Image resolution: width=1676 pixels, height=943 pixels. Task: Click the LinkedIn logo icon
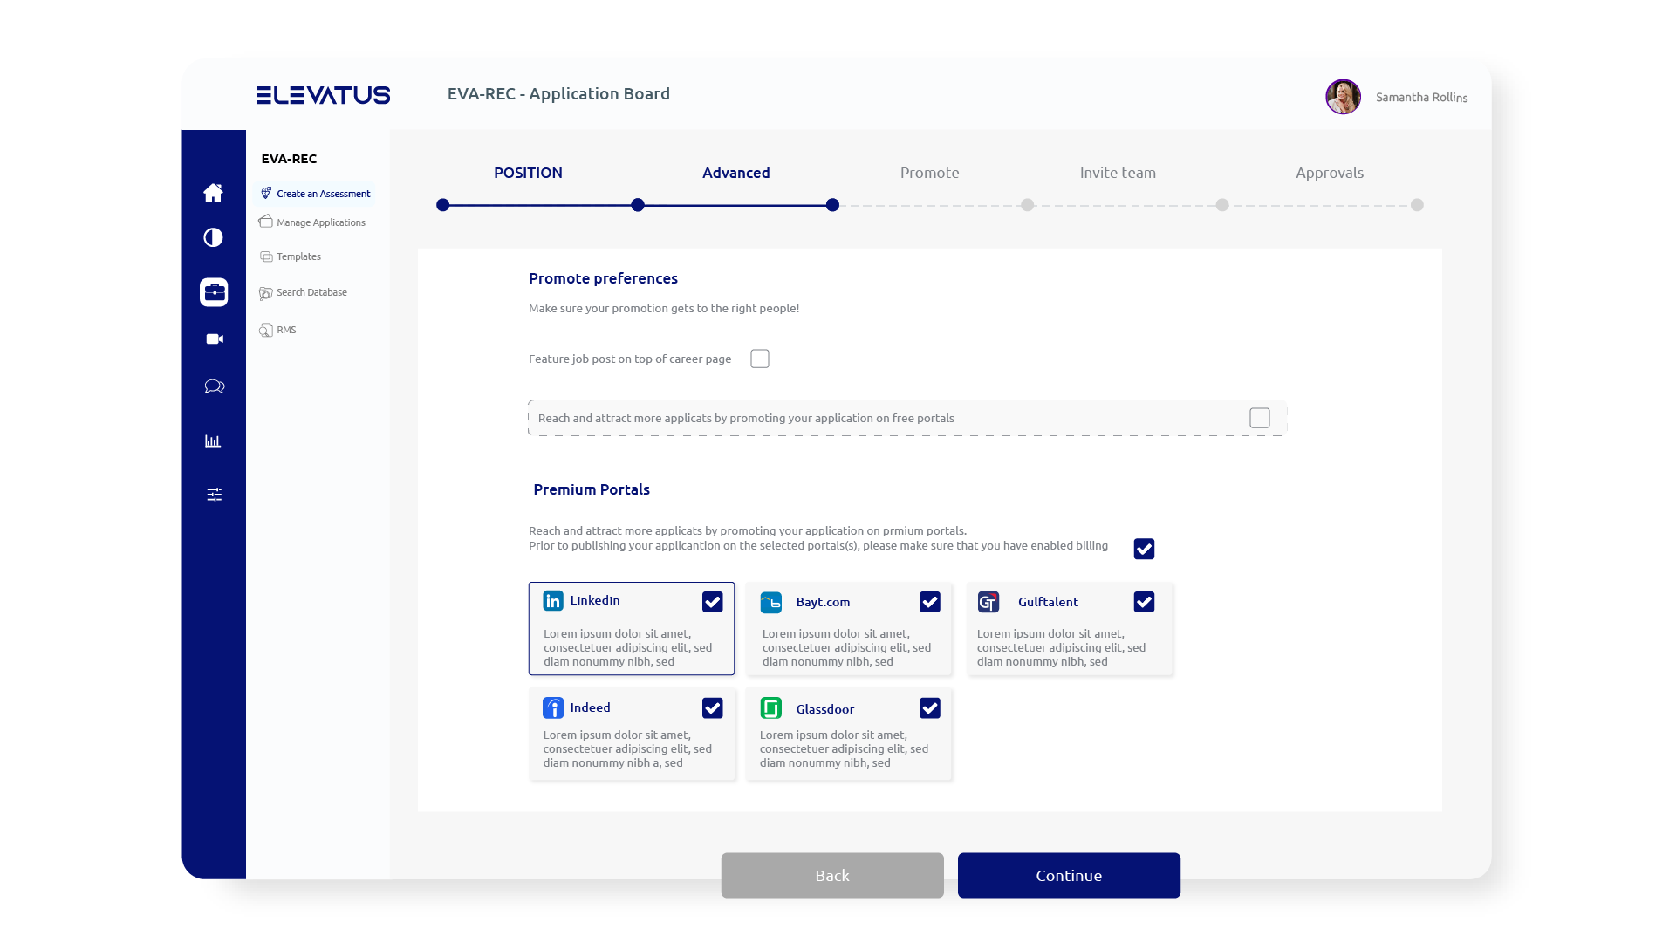click(553, 601)
